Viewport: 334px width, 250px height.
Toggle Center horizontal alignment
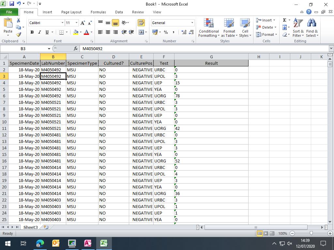(108, 32)
